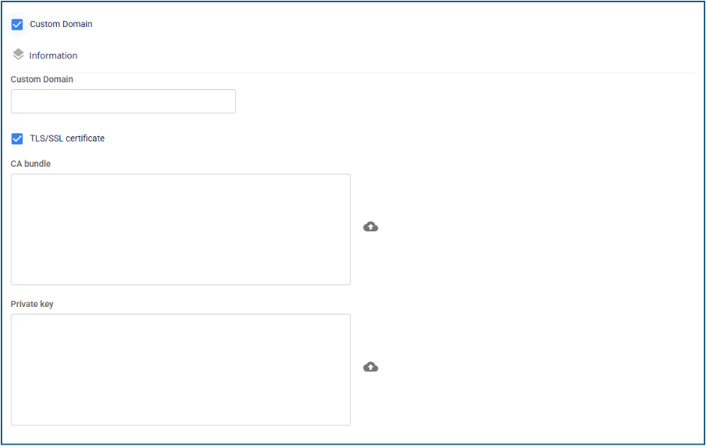Upload a CA bundle file
Screen dimensions: 706x447
click(x=370, y=227)
